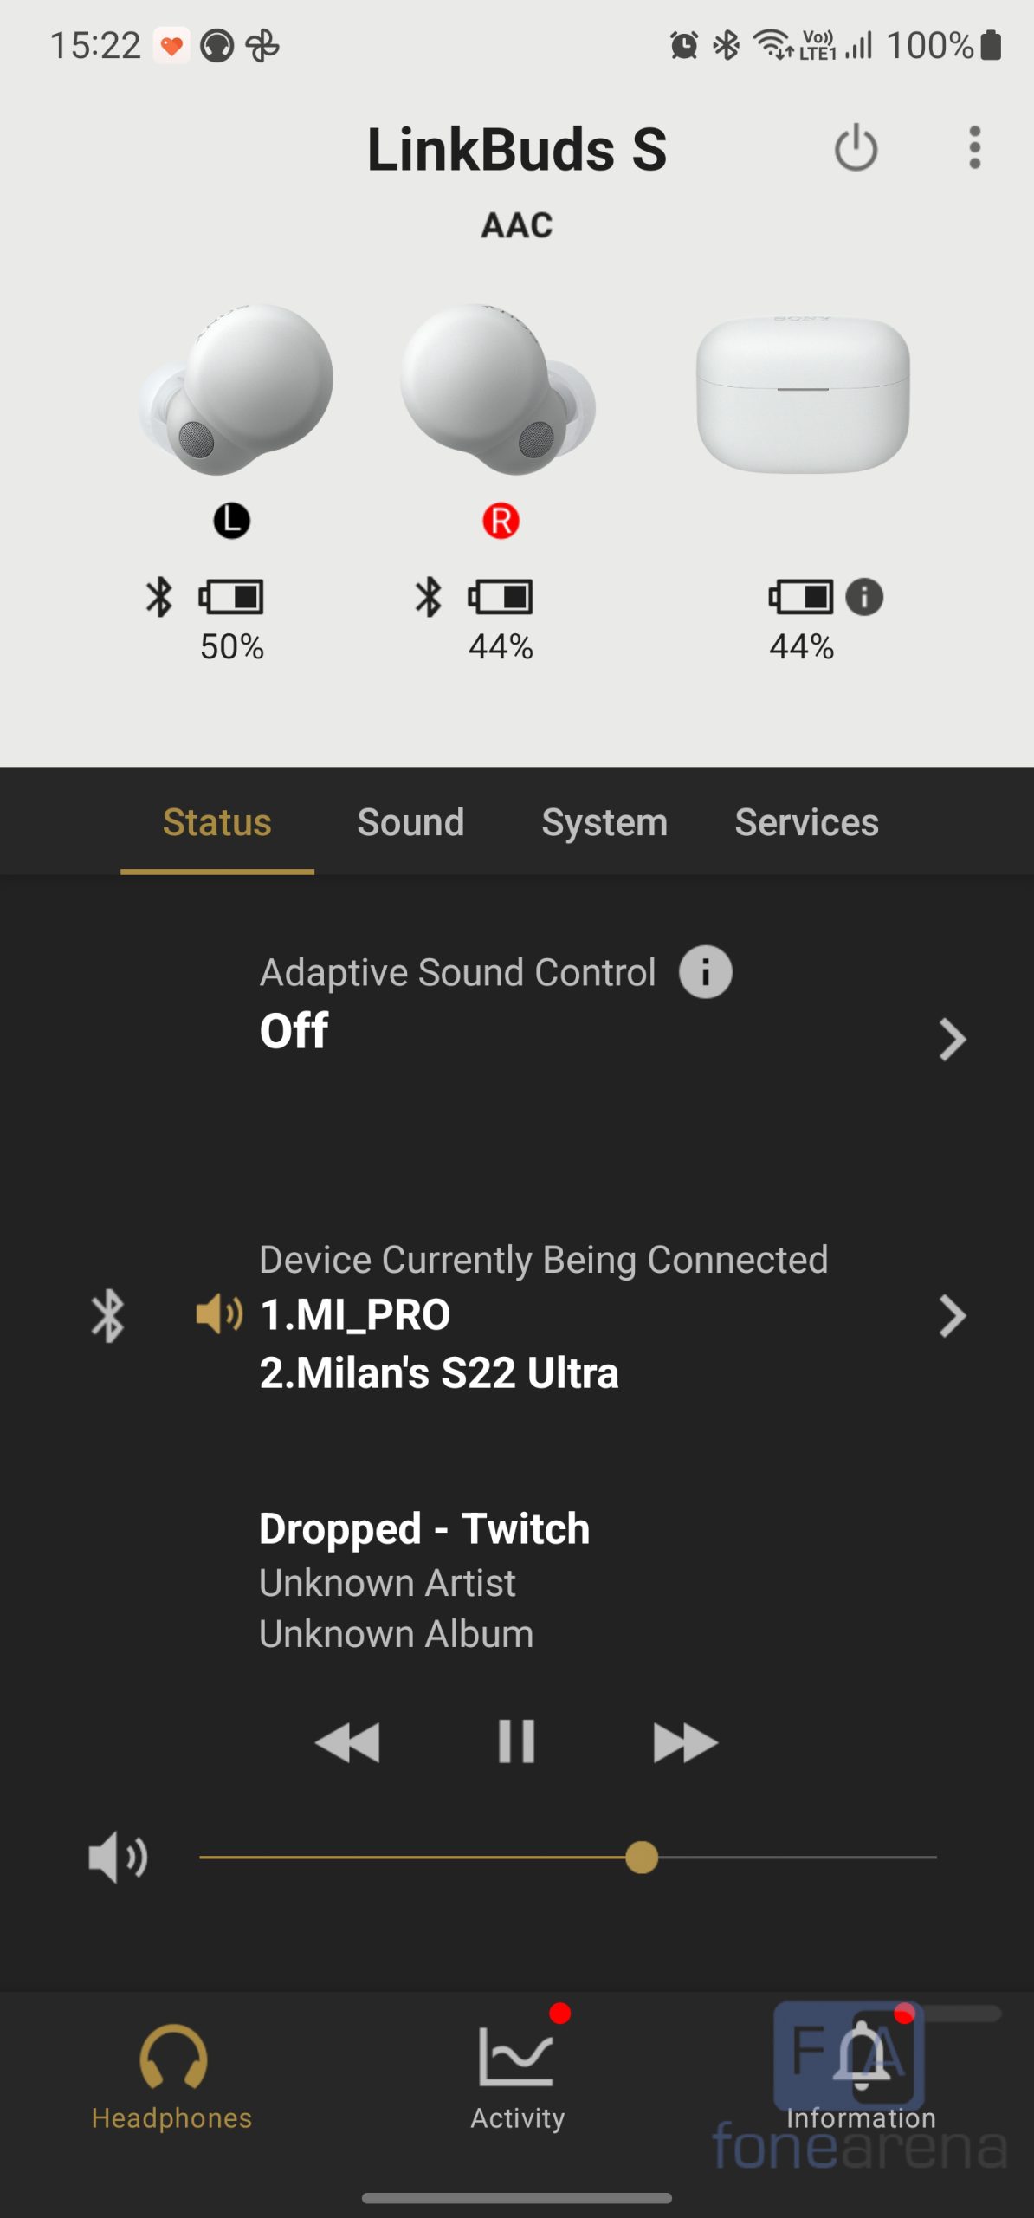Open the Services tab
The image size is (1034, 2218).
(x=806, y=822)
